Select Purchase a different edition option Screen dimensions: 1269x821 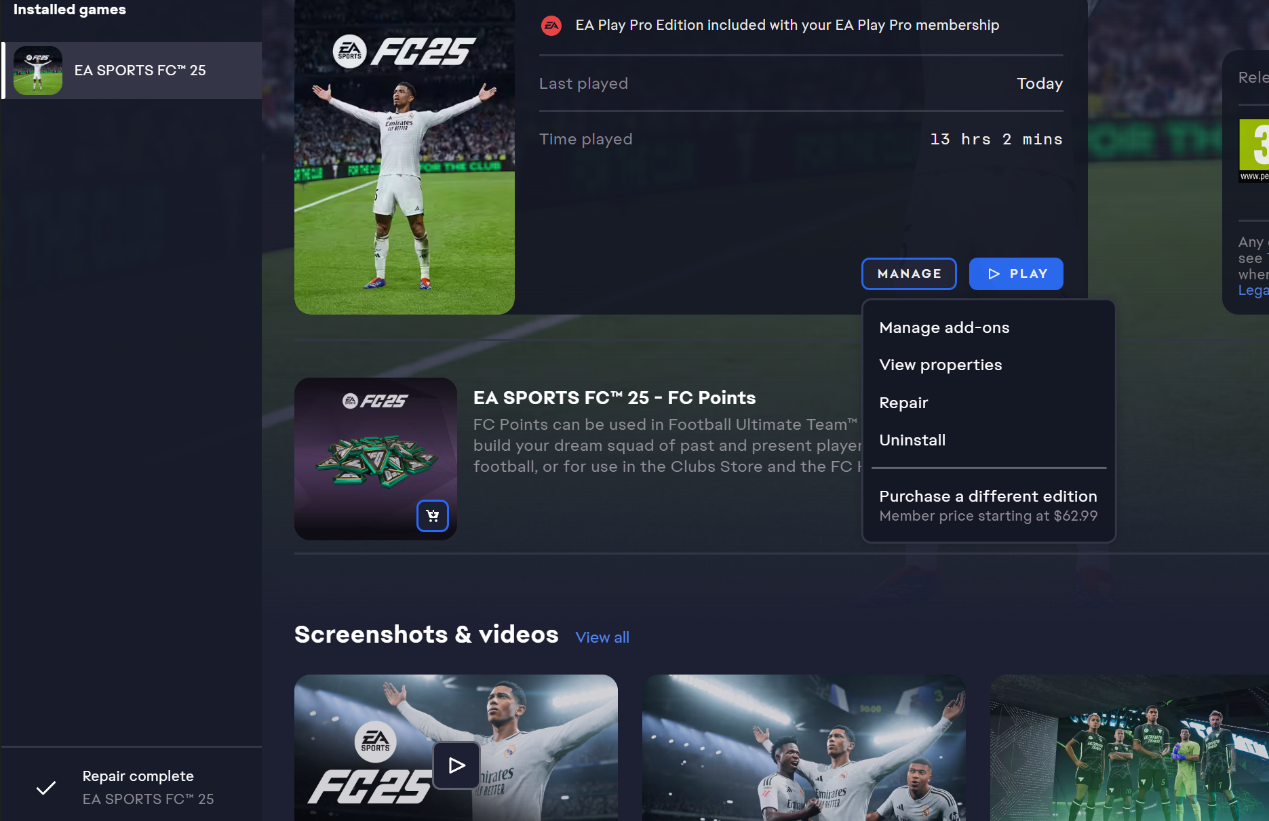coord(988,506)
